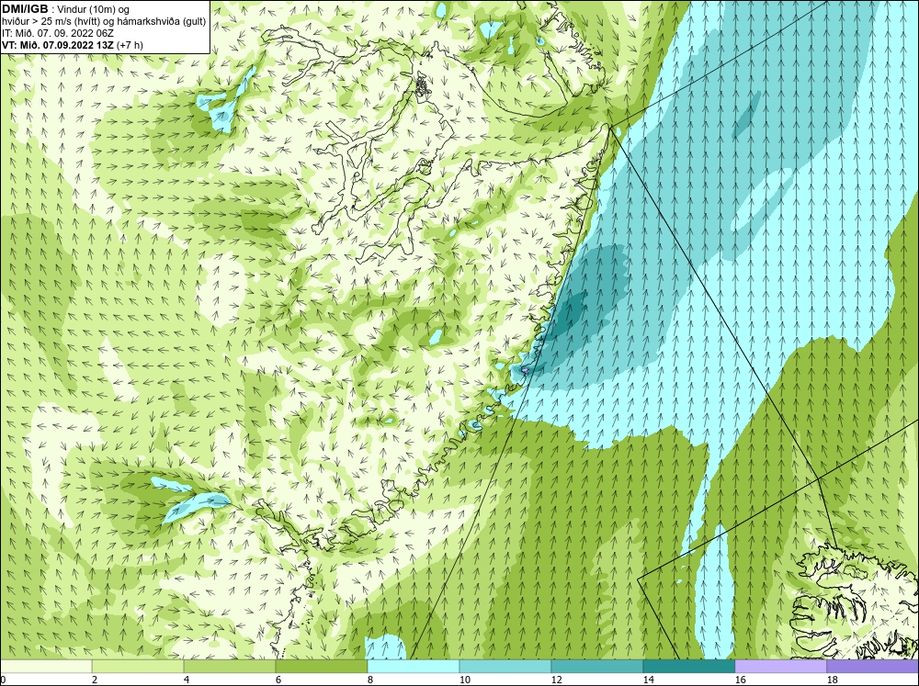This screenshot has width=919, height=686.
Task: Click the 2–4 m/s light green legend swatch
Action: (138, 667)
